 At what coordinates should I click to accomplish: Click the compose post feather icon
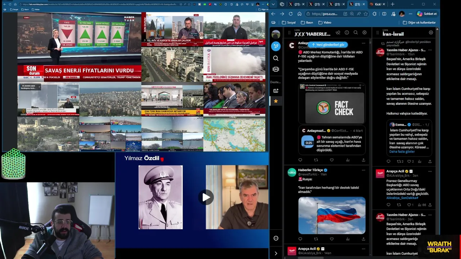pos(276,46)
